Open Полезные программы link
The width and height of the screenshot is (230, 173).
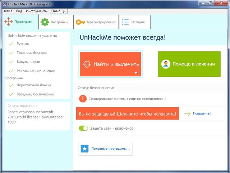click(110, 149)
